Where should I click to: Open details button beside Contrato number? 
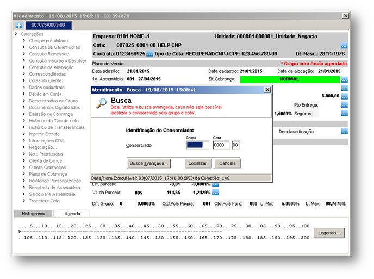point(149,54)
